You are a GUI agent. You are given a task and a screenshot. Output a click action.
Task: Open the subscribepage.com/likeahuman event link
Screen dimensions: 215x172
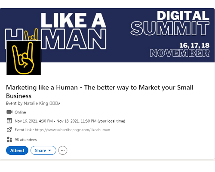tap(73, 130)
